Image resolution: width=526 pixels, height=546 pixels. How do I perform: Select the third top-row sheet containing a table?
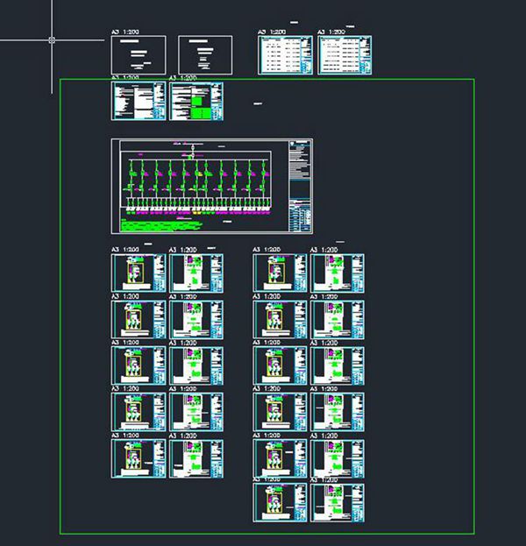(285, 55)
